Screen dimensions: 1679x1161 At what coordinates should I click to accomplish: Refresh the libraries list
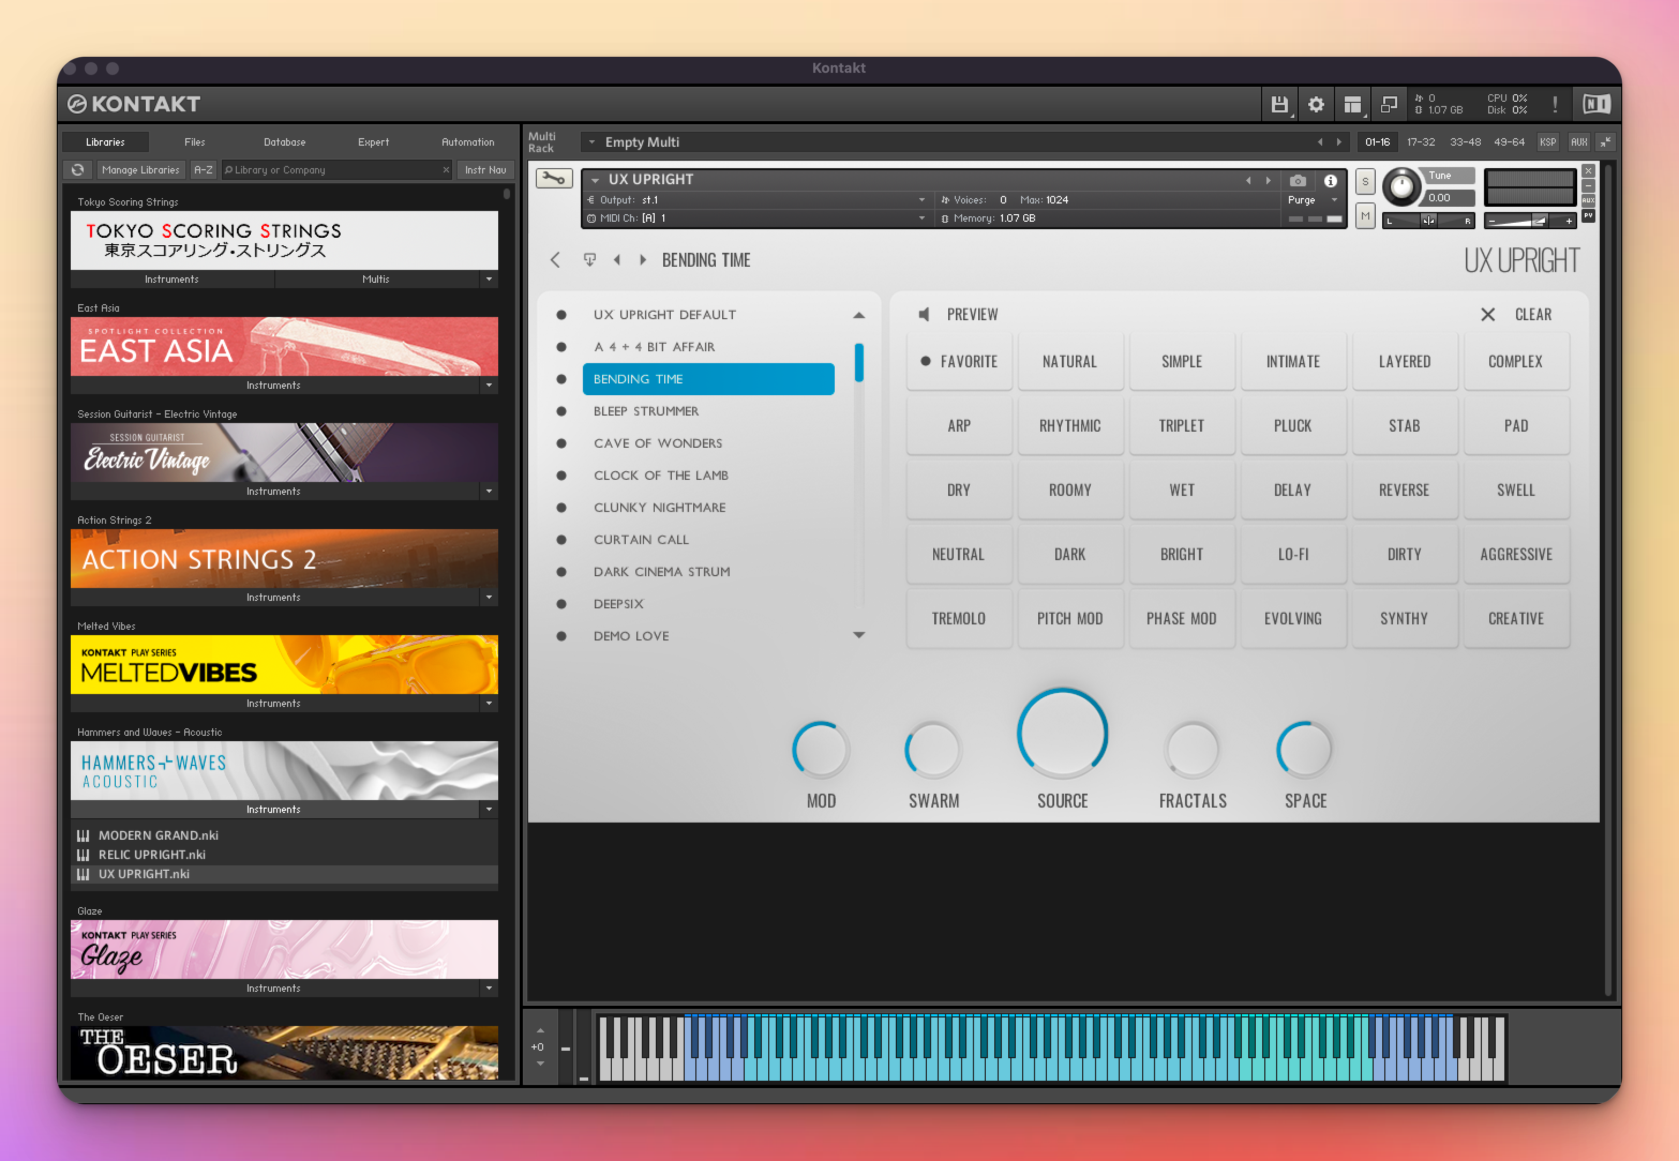[78, 170]
